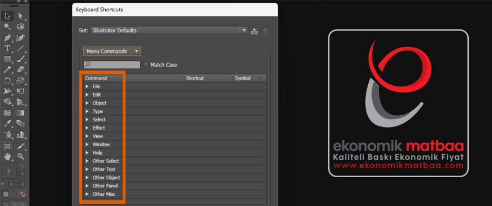This screenshot has width=492, height=206.
Task: Click the Swap Fill and Stroke arrow
Action: [23, 166]
